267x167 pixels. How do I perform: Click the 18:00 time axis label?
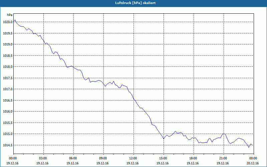[x=194, y=158]
